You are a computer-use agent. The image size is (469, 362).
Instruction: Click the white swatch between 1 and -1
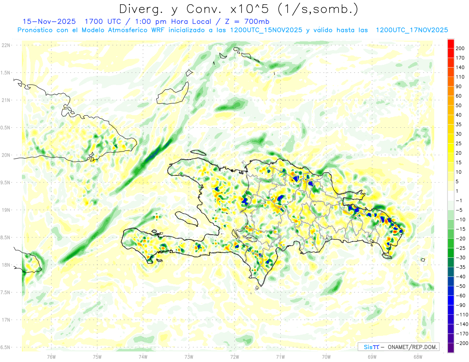[451, 196]
